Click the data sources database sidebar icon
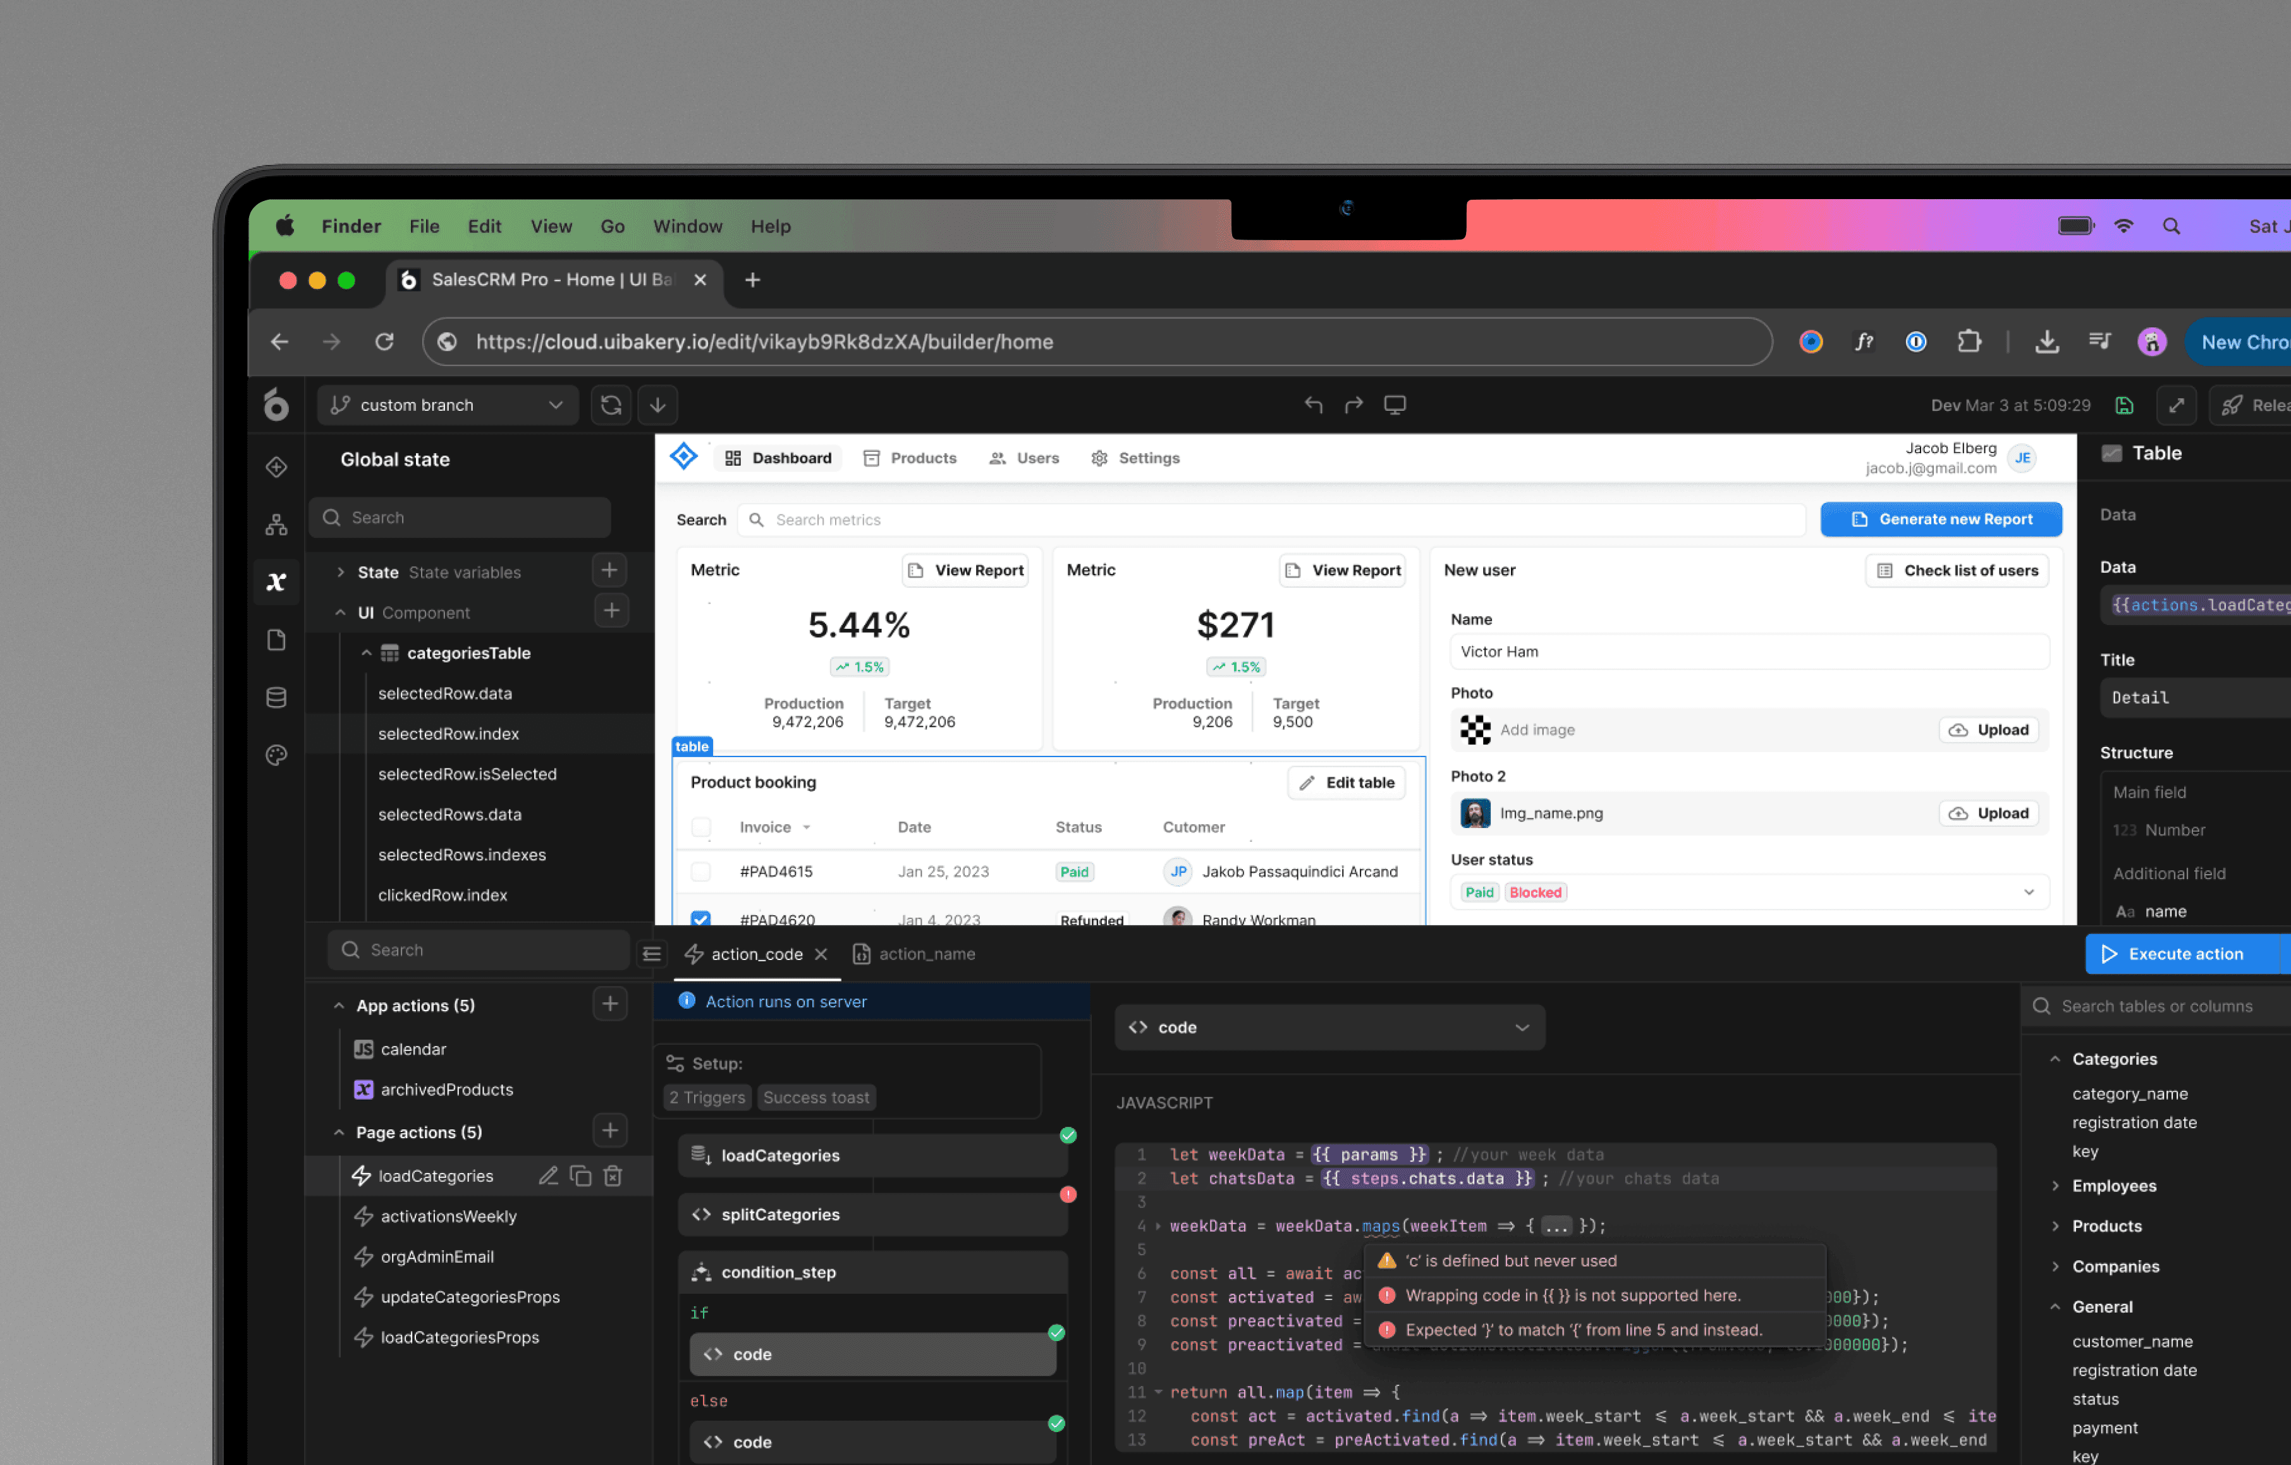This screenshot has height=1465, width=2291. pos(276,697)
